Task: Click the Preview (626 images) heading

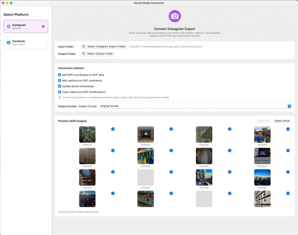Action: tap(72, 121)
